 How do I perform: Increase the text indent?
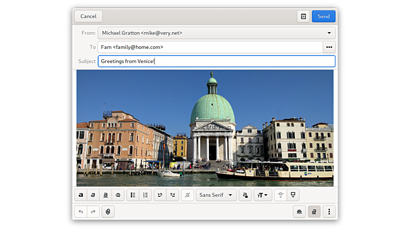[160, 195]
